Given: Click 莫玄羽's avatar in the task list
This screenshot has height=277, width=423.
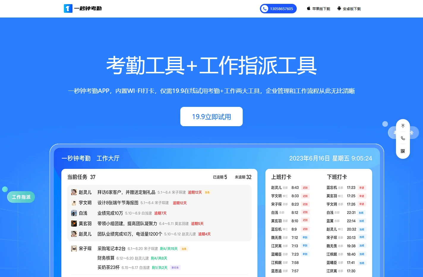Looking at the screenshot, I should point(74,224).
